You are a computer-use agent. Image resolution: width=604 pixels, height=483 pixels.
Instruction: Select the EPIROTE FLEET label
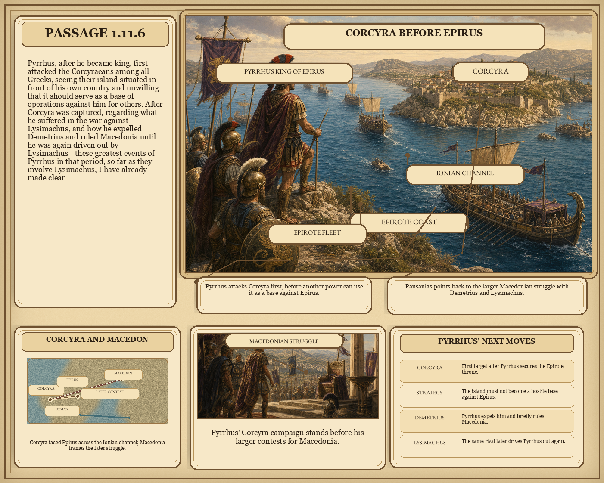[x=317, y=233]
